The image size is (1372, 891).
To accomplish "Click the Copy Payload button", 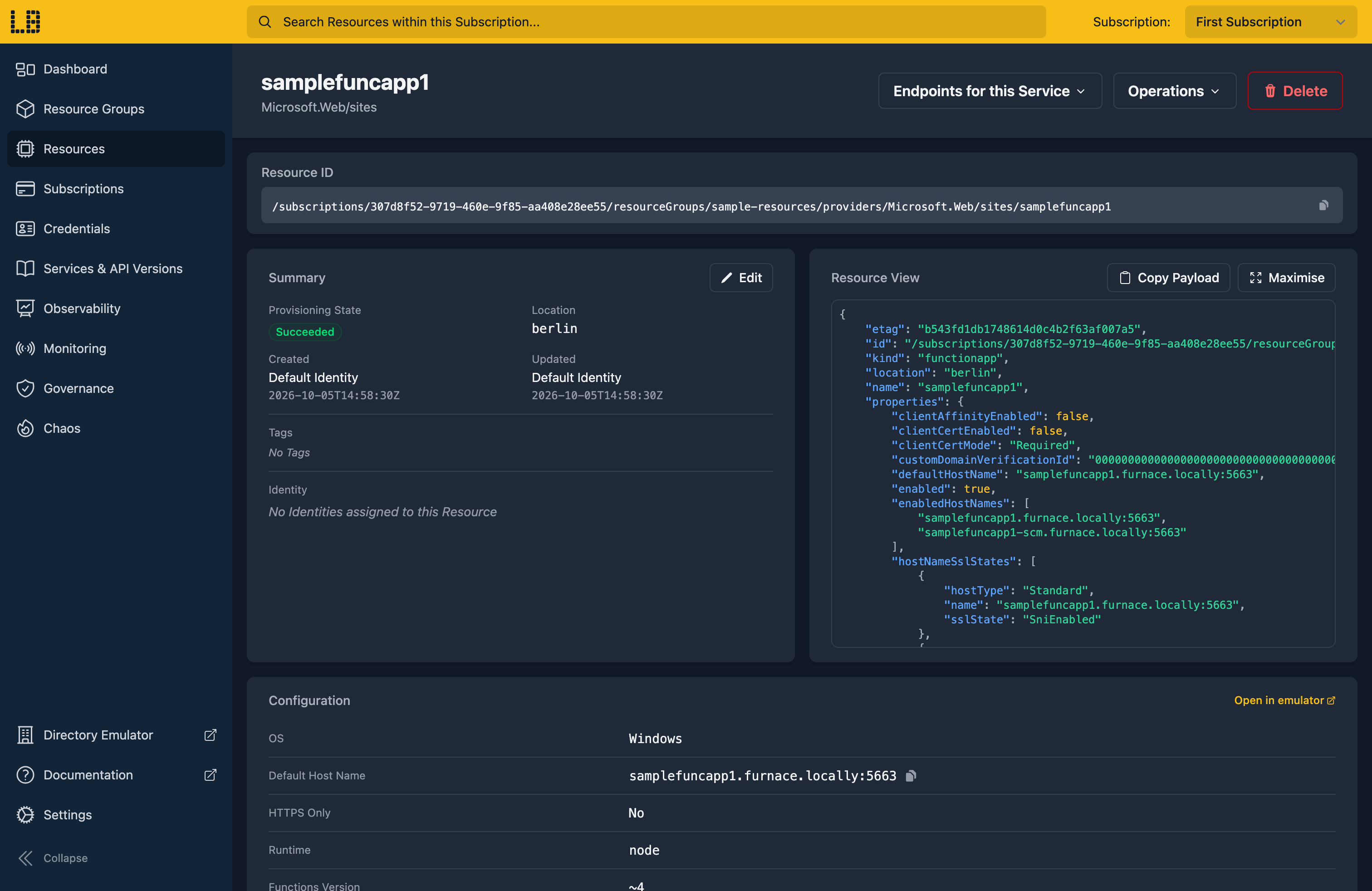I will point(1168,278).
